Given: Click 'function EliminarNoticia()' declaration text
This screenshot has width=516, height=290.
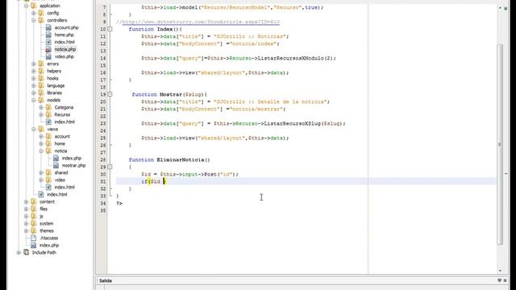Looking at the screenshot, I should point(169,159).
